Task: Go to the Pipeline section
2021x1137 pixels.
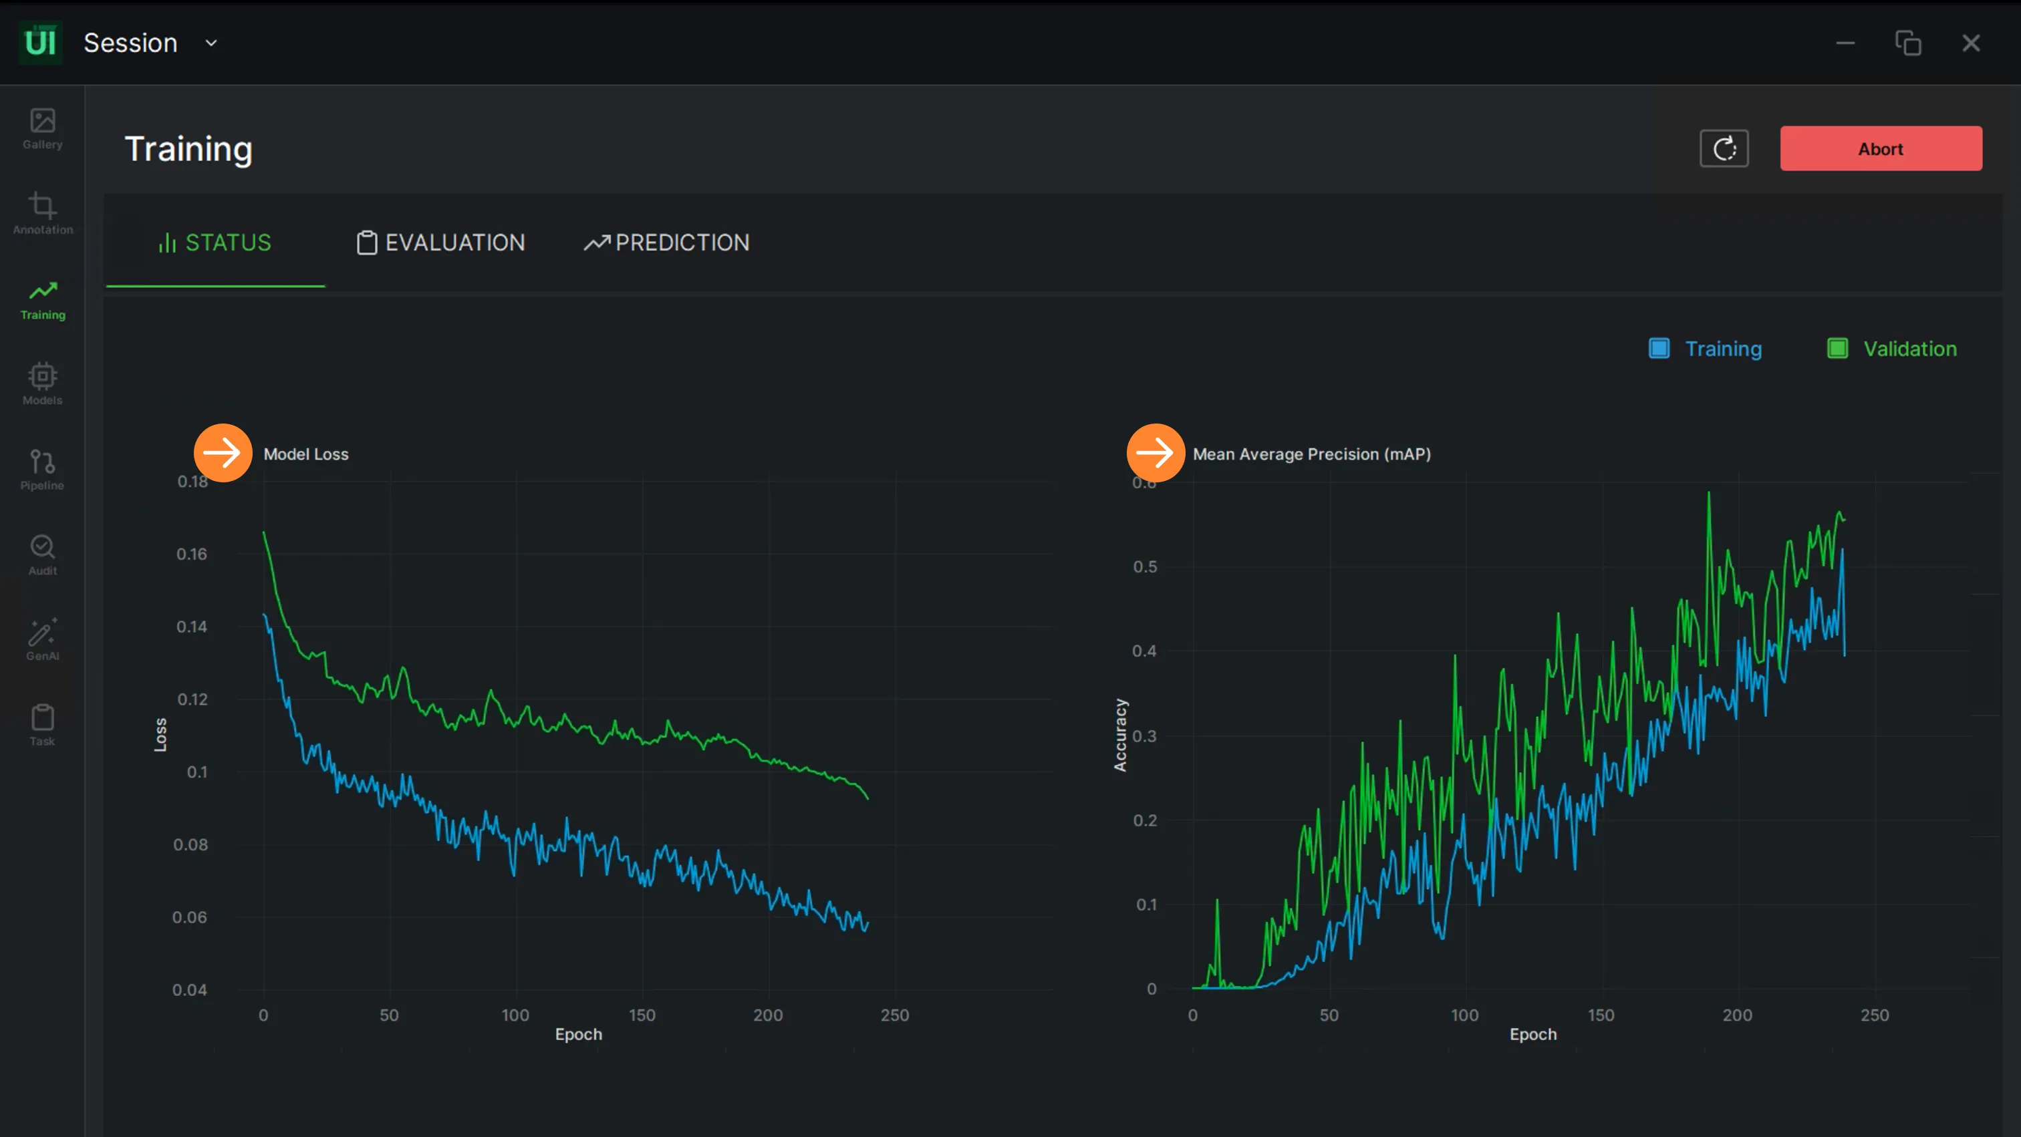Action: point(42,470)
